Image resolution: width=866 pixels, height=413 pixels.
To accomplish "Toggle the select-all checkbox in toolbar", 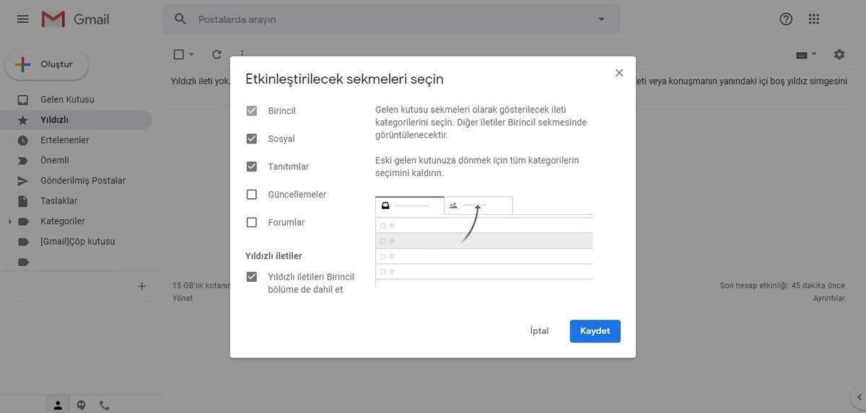I will pos(179,54).
